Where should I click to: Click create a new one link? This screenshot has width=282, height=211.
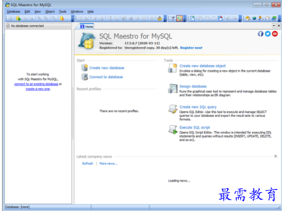[38, 89]
